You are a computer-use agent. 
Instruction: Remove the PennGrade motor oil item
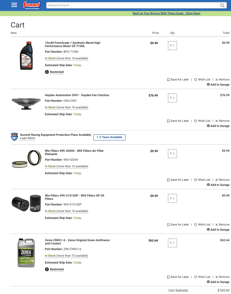(x=222, y=80)
